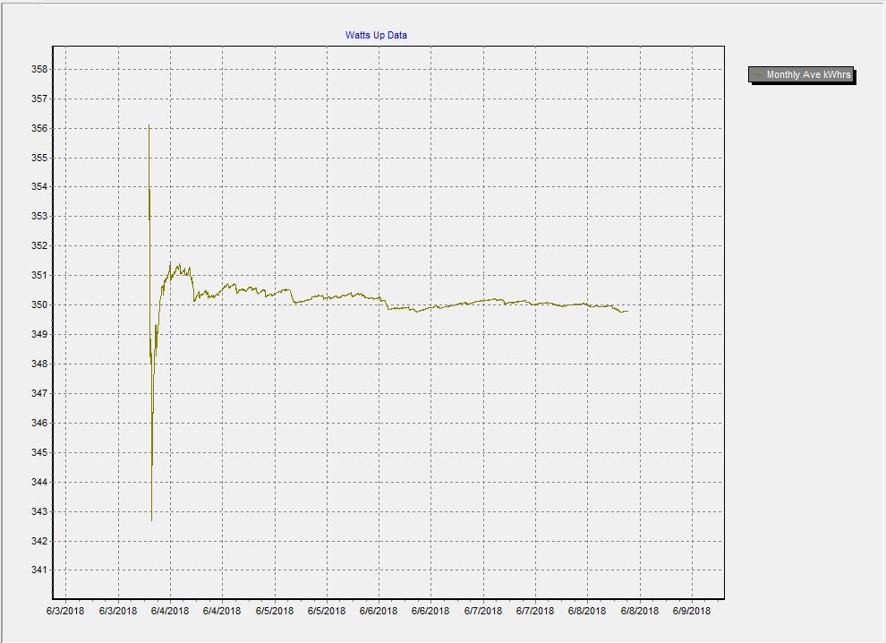The image size is (886, 643).
Task: Click the 348 label on the vertical axis
Action: click(x=39, y=364)
